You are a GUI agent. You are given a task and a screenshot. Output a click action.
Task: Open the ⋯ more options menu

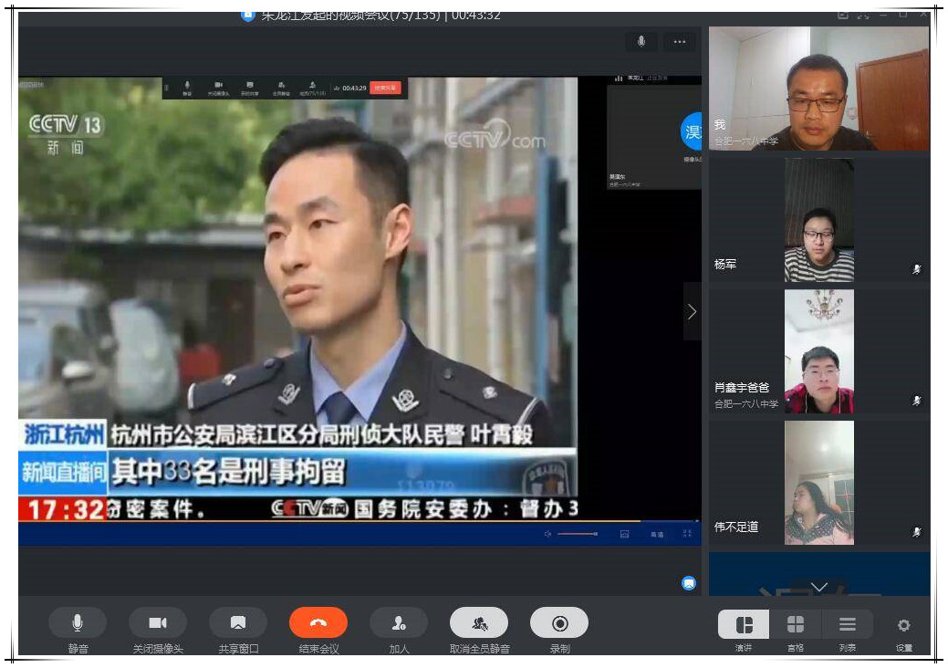[679, 42]
